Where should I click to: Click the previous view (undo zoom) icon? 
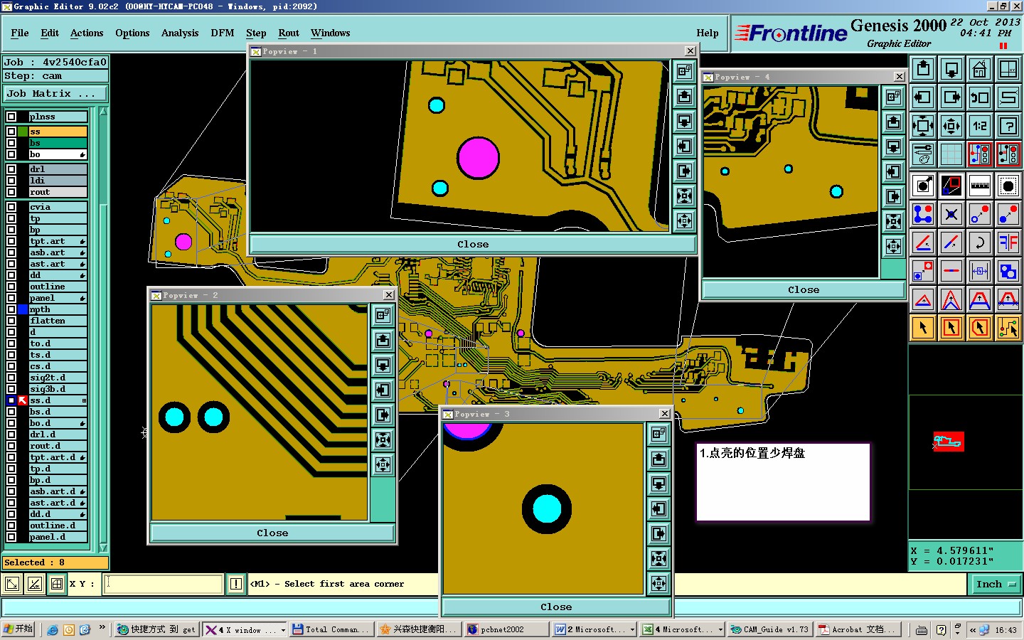pyautogui.click(x=980, y=97)
